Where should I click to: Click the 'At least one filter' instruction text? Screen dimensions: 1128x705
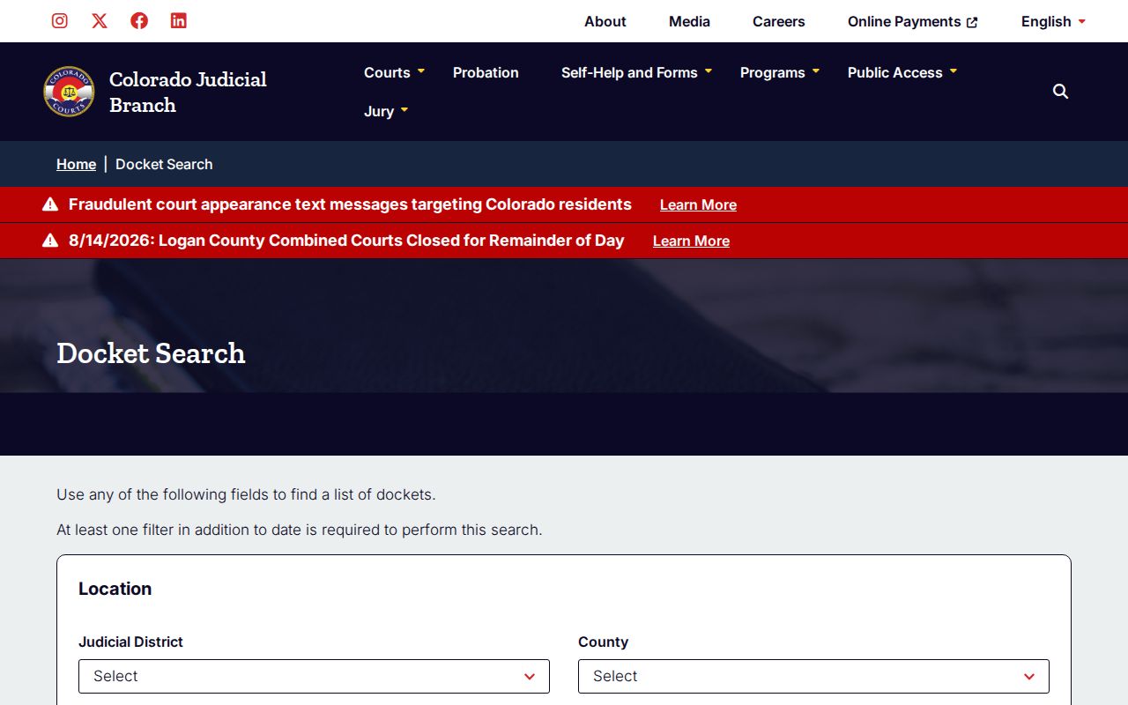coord(300,530)
